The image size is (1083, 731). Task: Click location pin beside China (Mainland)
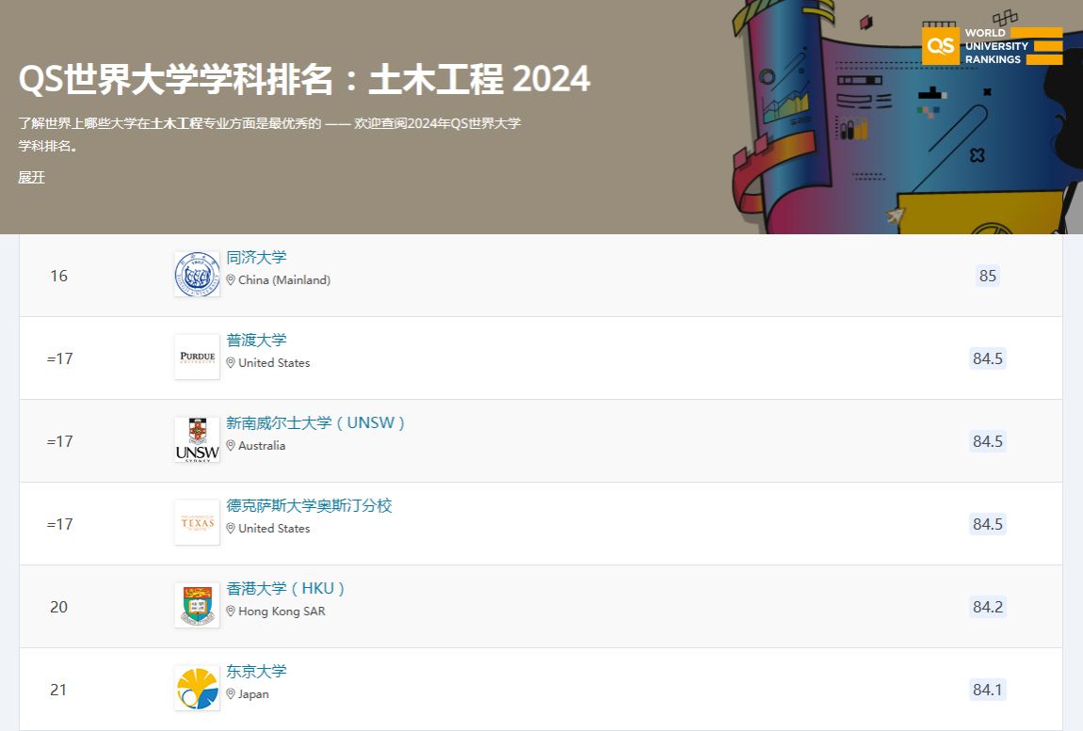coord(231,280)
